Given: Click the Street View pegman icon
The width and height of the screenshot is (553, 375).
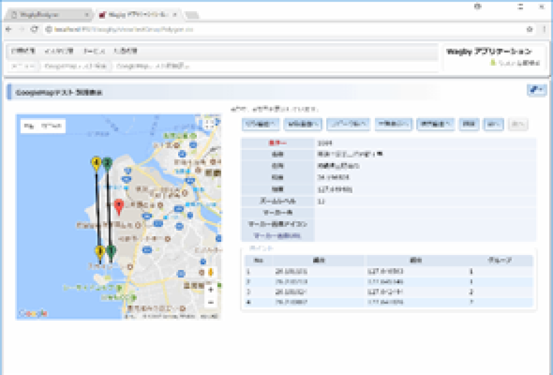Looking at the screenshot, I should click(x=211, y=272).
